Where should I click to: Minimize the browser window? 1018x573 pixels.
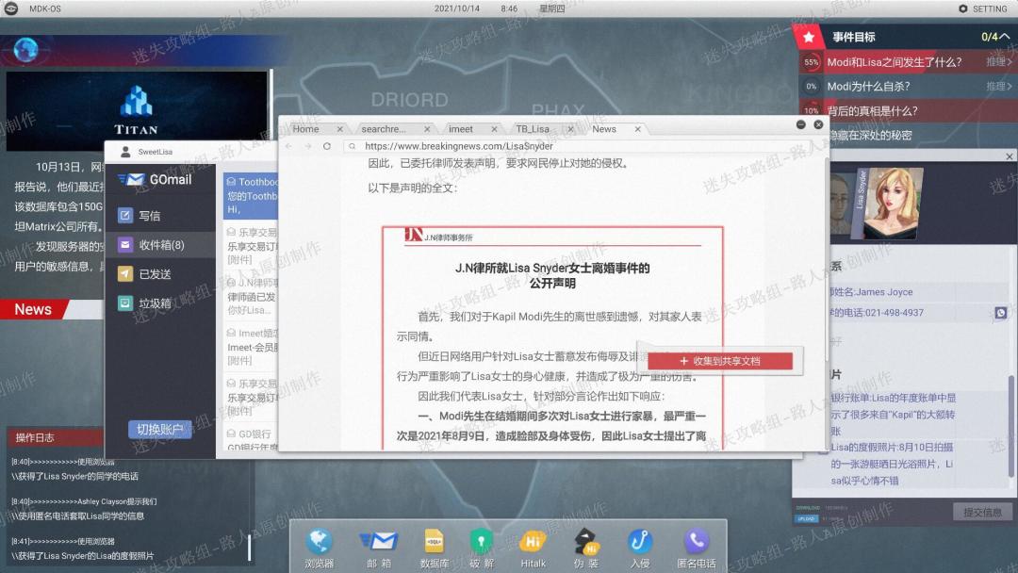click(800, 124)
